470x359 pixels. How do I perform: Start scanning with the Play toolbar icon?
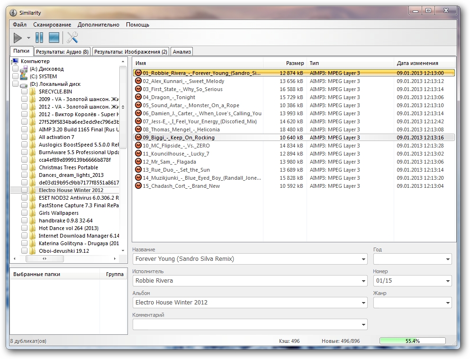[x=18, y=37]
